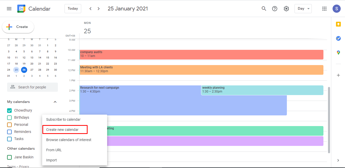Viewport: 345px width, 168px height.
Task: Open the Help icon
Action: (275, 8)
